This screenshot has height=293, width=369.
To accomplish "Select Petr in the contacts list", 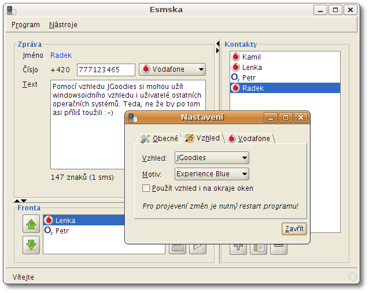I will [x=285, y=77].
